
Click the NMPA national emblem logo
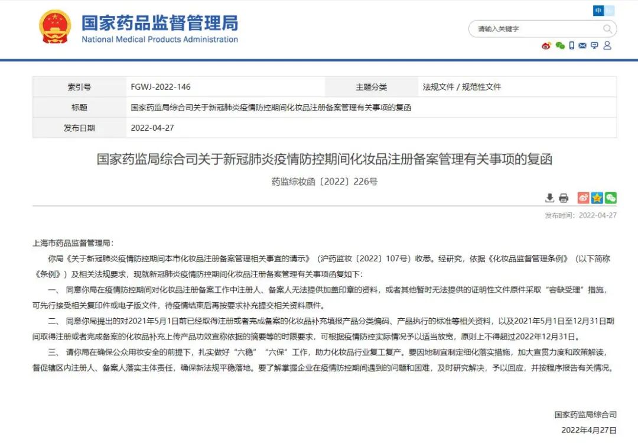click(55, 27)
